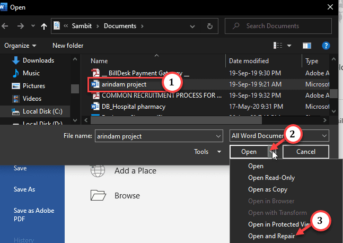Open the Help question mark icon
This screenshot has width=343, height=243.
pos(326,46)
